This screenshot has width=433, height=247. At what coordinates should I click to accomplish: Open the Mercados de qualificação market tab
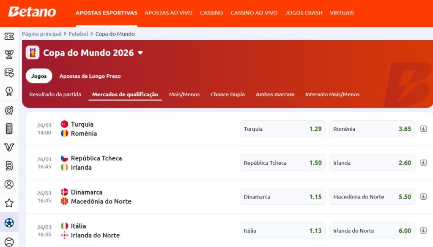click(125, 94)
